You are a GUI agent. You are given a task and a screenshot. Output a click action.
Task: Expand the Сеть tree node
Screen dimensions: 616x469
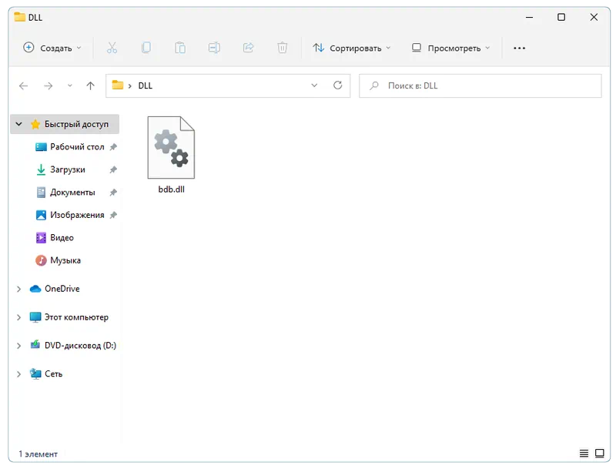pyautogui.click(x=18, y=374)
